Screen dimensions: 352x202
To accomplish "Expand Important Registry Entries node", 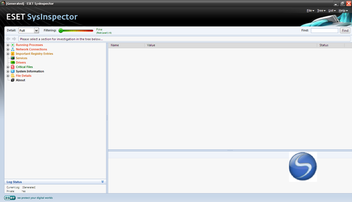I will tap(8, 54).
